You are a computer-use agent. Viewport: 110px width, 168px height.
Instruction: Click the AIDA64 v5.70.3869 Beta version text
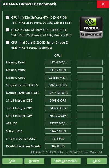pos(47,152)
